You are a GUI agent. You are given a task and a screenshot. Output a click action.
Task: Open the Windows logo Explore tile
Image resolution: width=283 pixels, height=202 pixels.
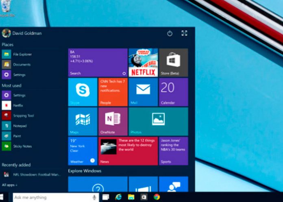(143, 184)
